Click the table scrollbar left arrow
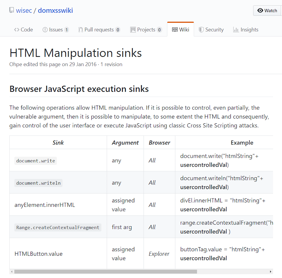Viewport: 282px width, 278px height. 12,272
